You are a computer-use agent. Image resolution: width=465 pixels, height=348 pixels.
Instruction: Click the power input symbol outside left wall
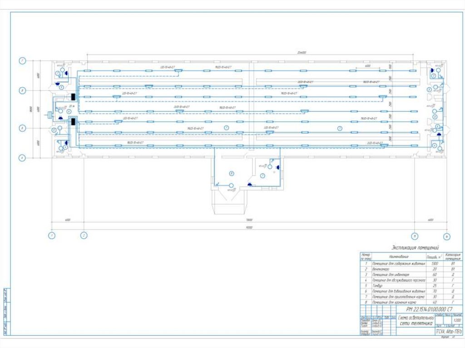(49, 115)
